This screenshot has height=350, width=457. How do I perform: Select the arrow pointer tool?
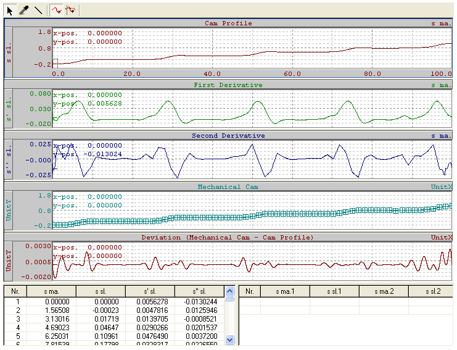coord(10,10)
